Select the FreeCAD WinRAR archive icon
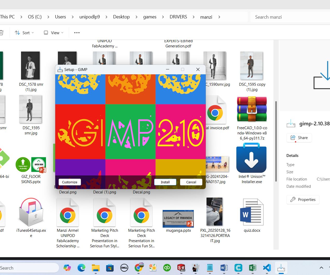Viewport: 330px width, 275px height. tap(252, 109)
